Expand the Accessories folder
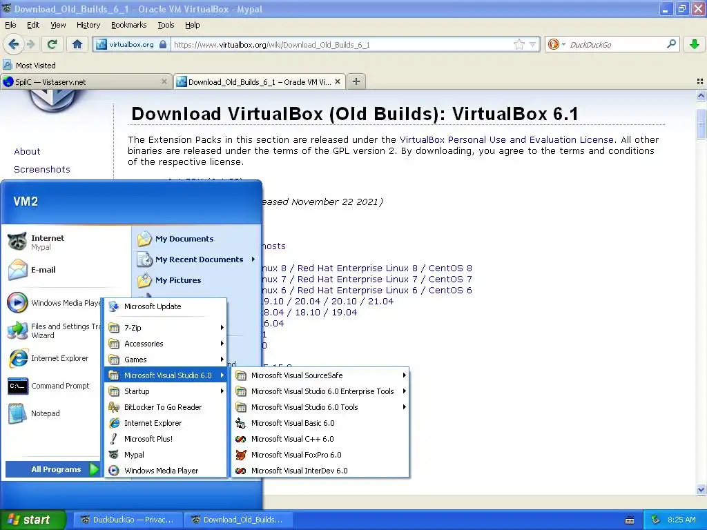Screen dimensions: 707x530 point(166,344)
